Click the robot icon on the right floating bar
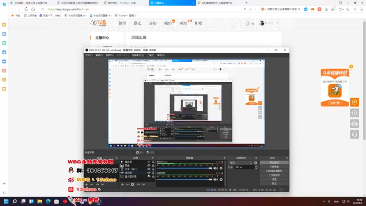Image resolution: width=366 pixels, height=206 pixels. [x=355, y=124]
